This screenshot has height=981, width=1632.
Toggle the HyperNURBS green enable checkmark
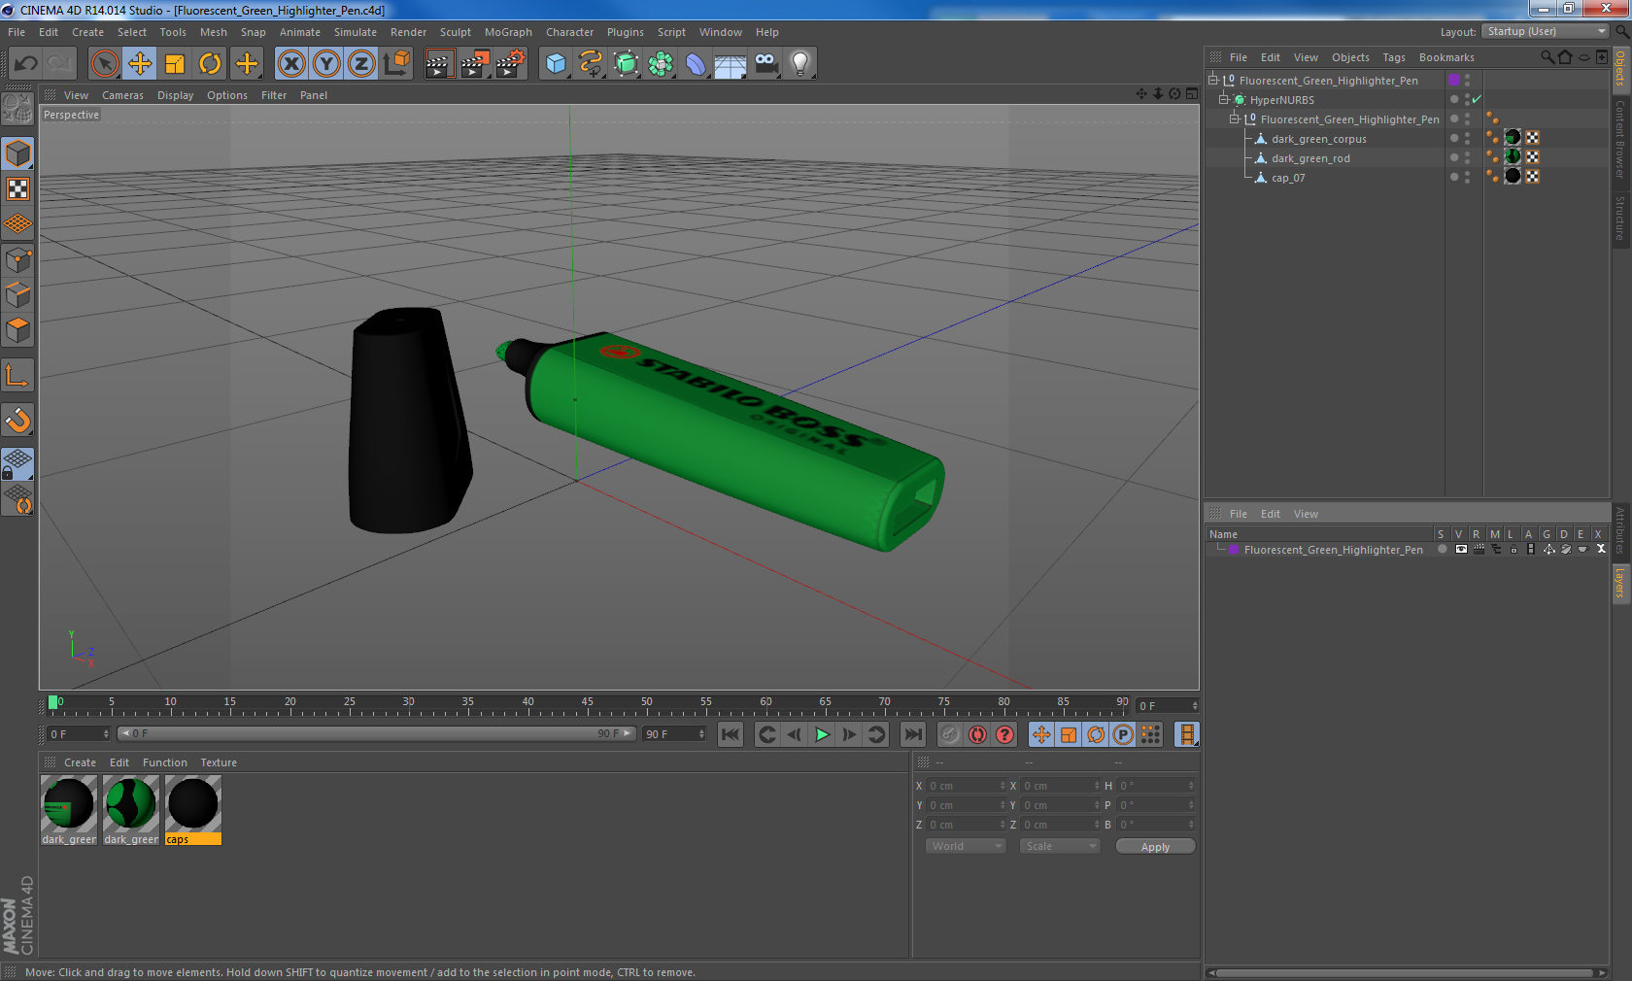pos(1477,100)
